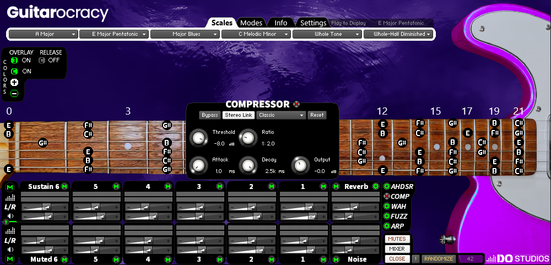Open the C Melodic Minor dropdown
The width and height of the screenshot is (551, 265).
tap(256, 34)
